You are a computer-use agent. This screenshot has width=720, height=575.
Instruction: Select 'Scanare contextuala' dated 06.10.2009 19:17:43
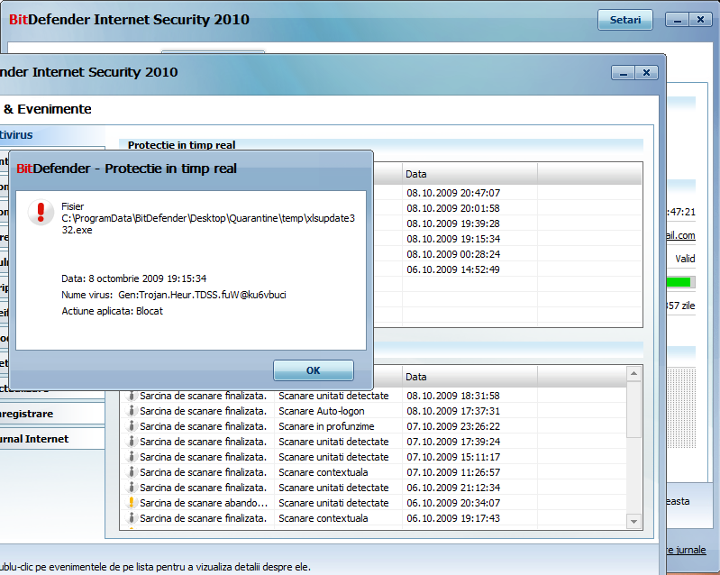[324, 518]
